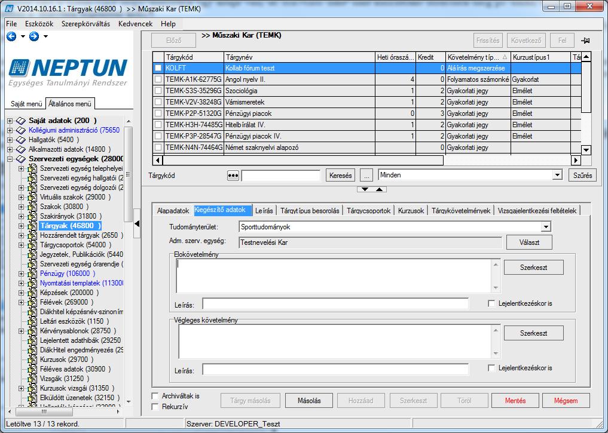Click Szerkeszt beside Előkövetelmény box
Viewport: 608px width, 433px height.
pos(533,268)
